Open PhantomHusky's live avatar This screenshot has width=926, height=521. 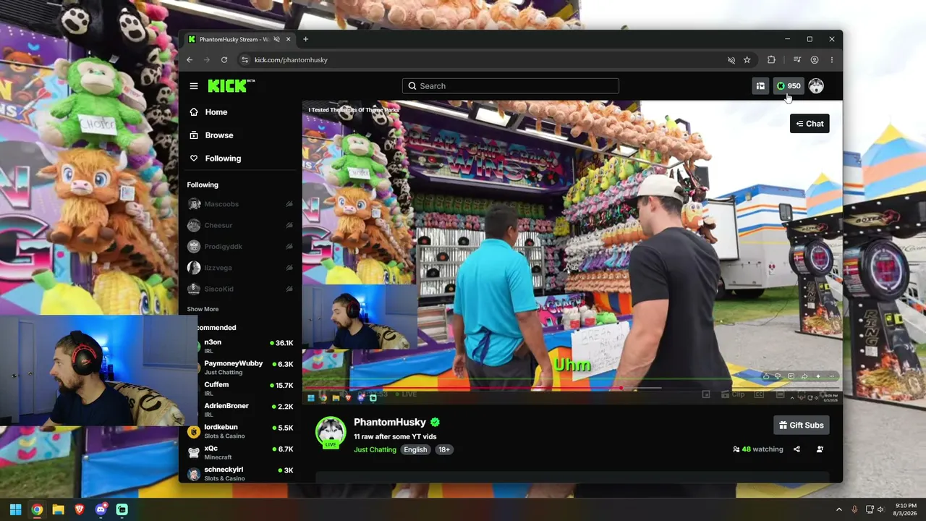point(331,433)
